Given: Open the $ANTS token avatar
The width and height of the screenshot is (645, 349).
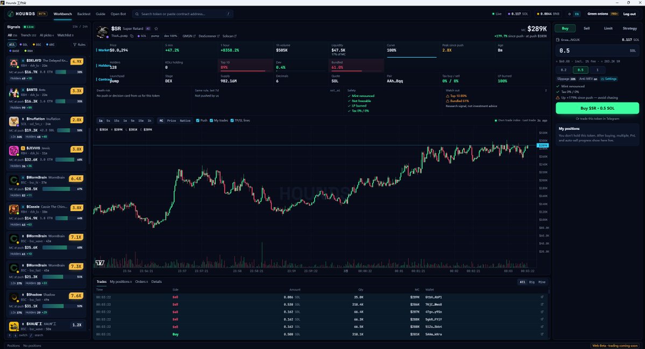Looking at the screenshot, I should (14, 92).
